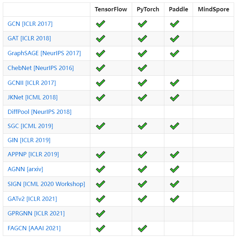Click the SGC Paddle green checkmark
This screenshot has height=238, width=238.
[x=174, y=126]
